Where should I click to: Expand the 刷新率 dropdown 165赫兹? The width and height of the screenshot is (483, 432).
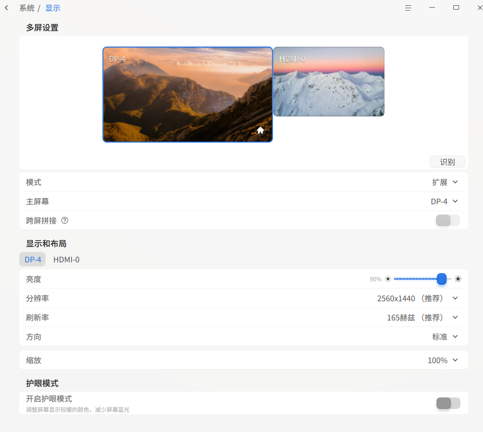pos(422,317)
